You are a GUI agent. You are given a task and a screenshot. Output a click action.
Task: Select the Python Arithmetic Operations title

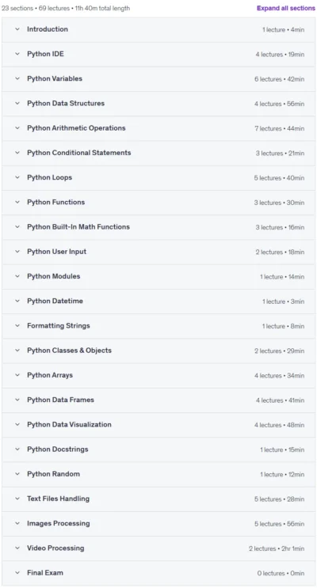[76, 128]
